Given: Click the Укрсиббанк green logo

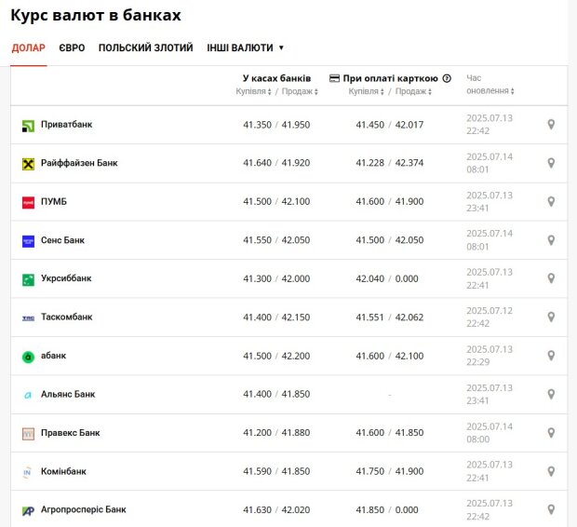Looking at the screenshot, I should (28, 280).
